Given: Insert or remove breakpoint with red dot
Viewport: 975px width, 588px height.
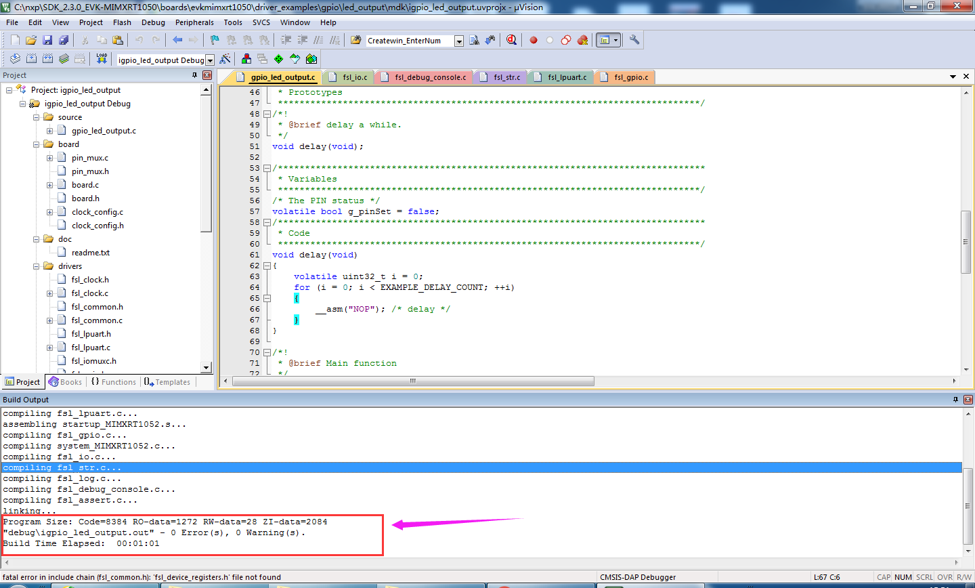Looking at the screenshot, I should coord(534,41).
